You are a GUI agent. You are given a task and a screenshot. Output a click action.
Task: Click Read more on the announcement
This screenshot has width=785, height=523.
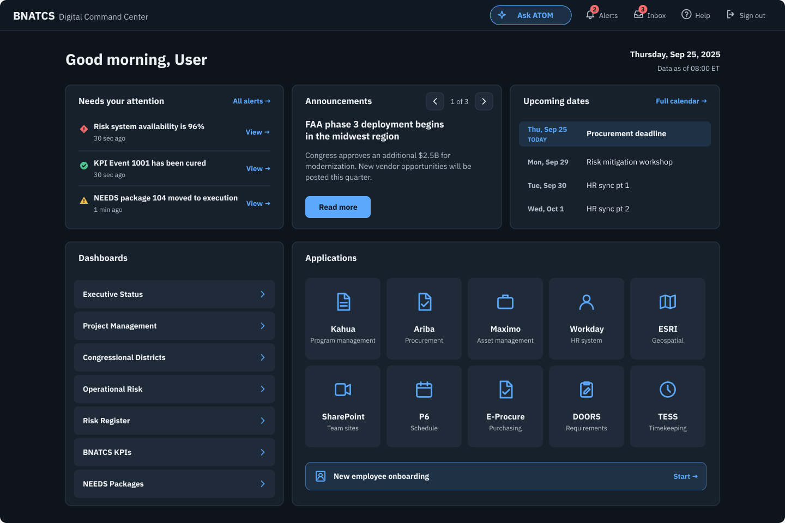(x=338, y=207)
